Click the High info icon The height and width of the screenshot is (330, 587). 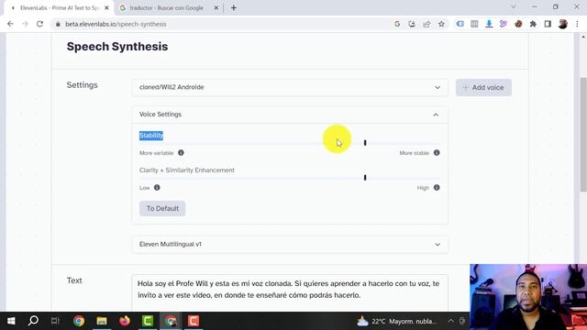tap(437, 187)
